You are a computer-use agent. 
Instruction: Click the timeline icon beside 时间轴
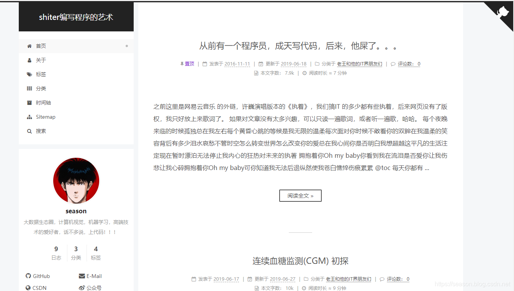click(29, 103)
